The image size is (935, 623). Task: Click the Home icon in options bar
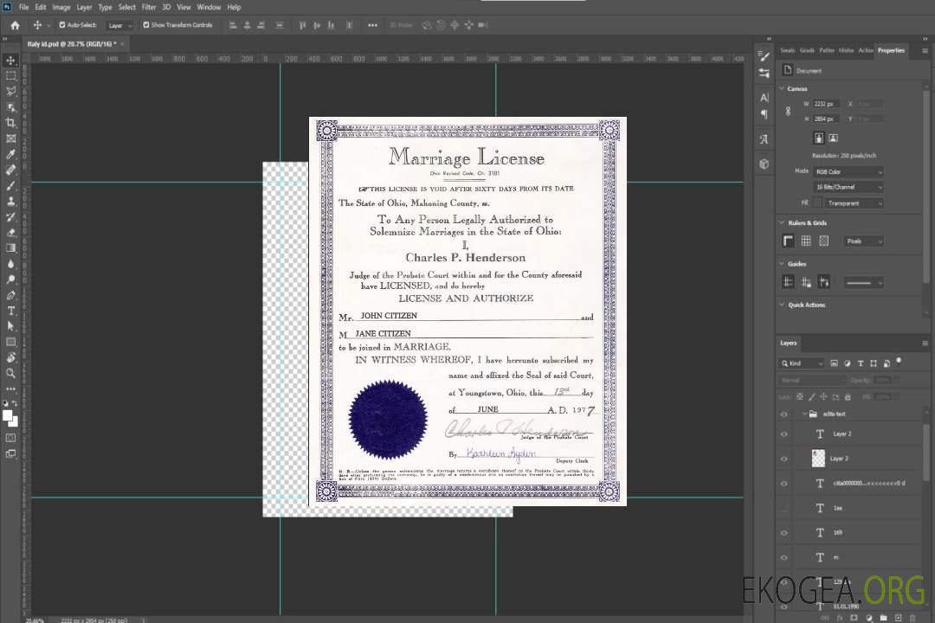click(x=15, y=25)
